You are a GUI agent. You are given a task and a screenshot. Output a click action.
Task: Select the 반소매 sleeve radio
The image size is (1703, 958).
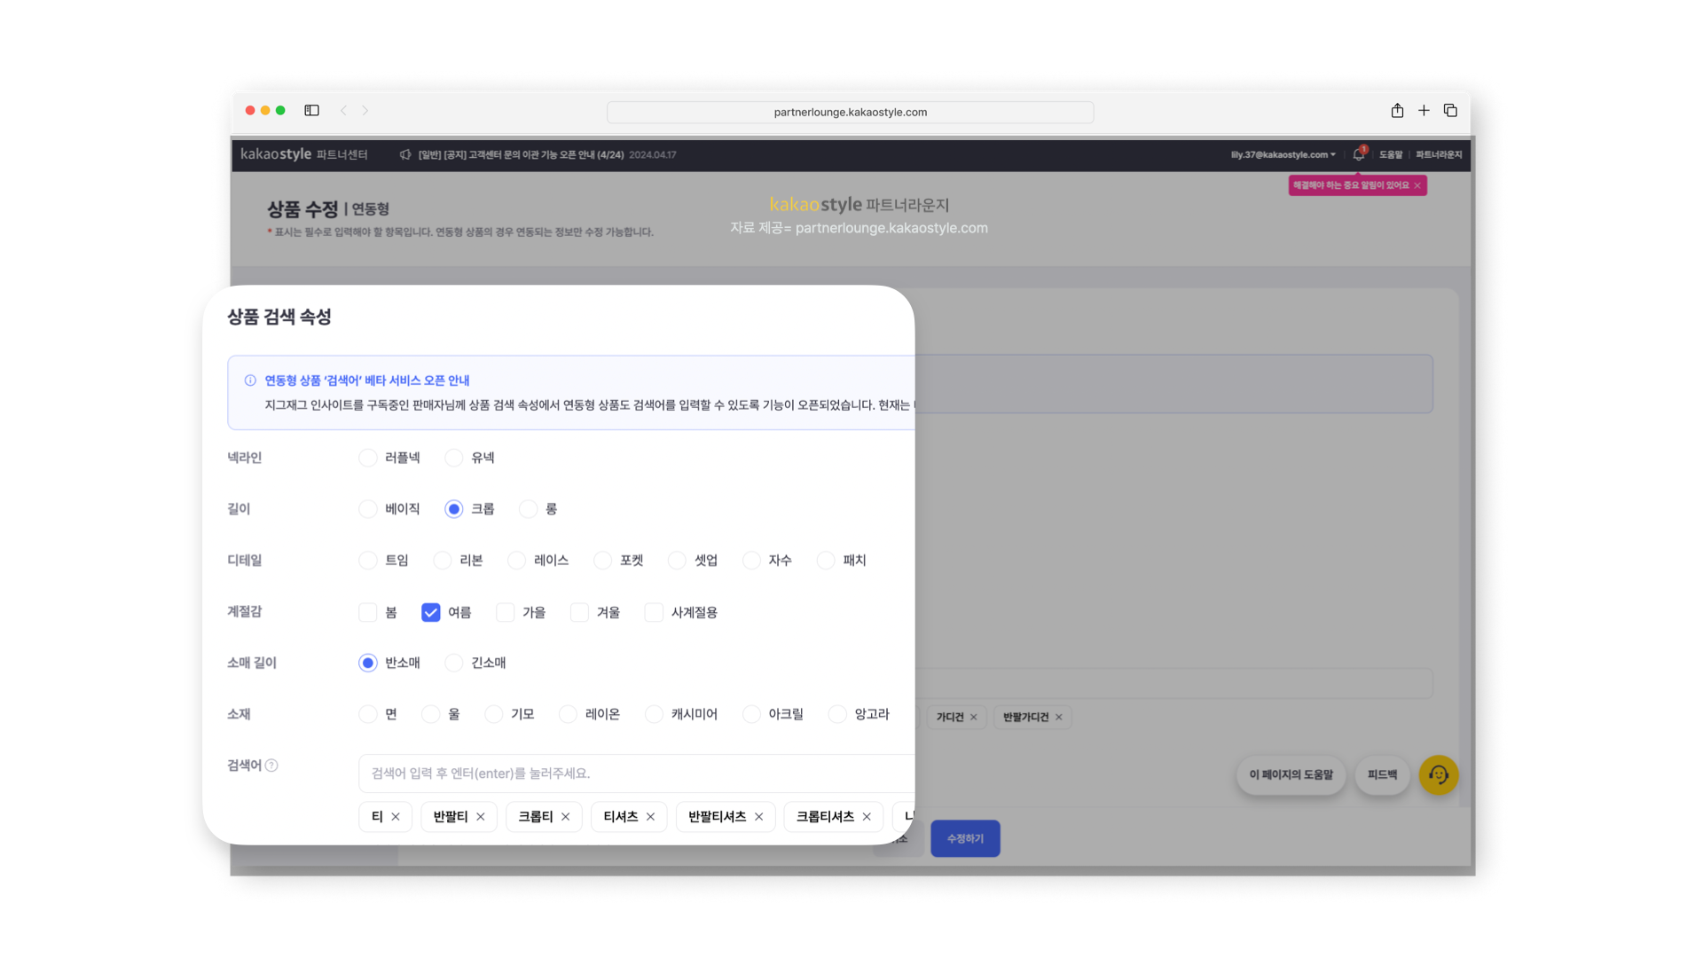[x=368, y=664]
